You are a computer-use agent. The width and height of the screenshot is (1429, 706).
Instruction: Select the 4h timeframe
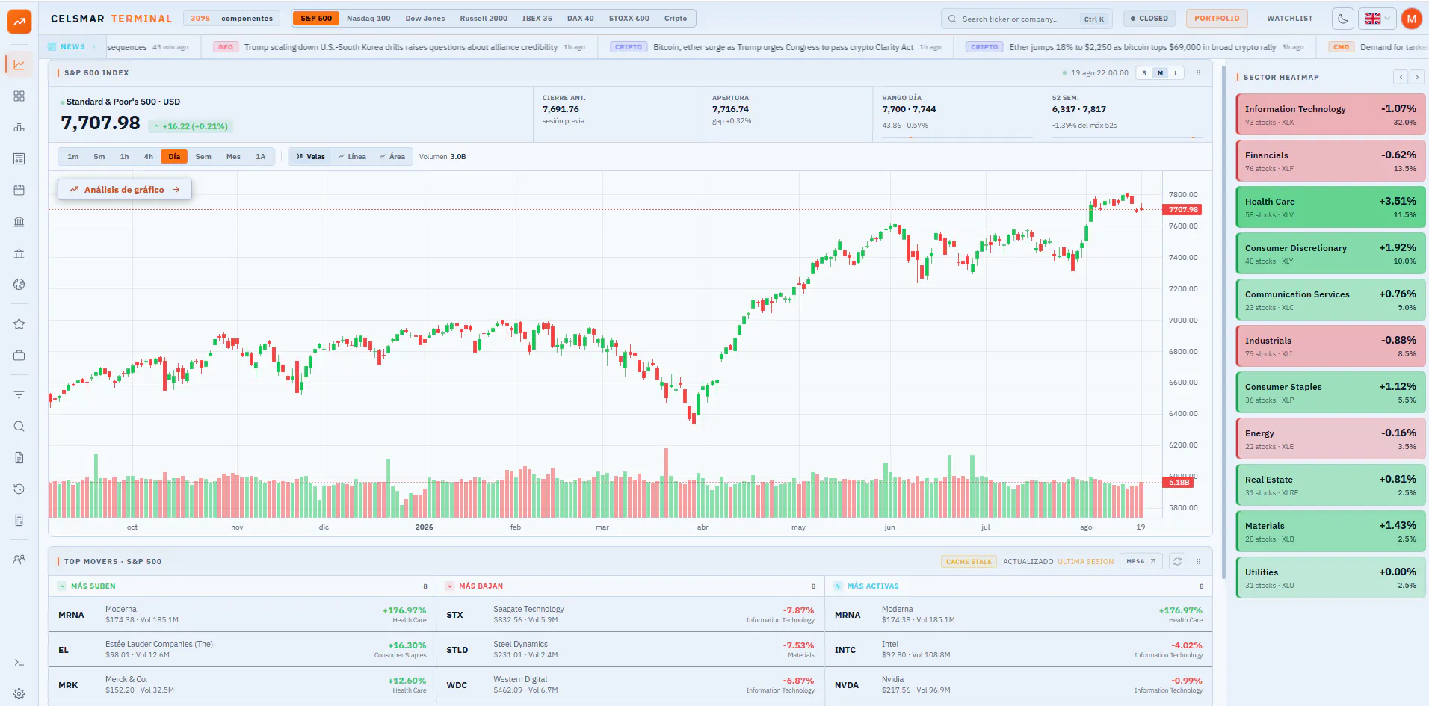coord(149,157)
